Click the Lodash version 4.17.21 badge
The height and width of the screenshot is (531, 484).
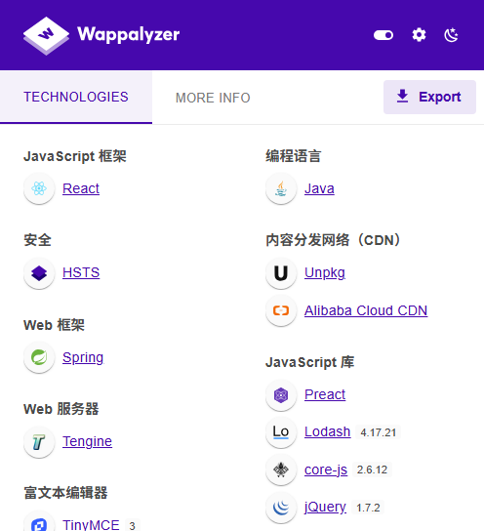[378, 432]
